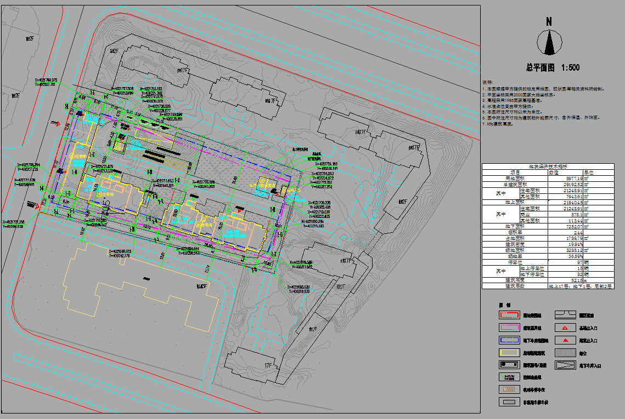Click the green coordinate leader legend symbol

[x=508, y=377]
